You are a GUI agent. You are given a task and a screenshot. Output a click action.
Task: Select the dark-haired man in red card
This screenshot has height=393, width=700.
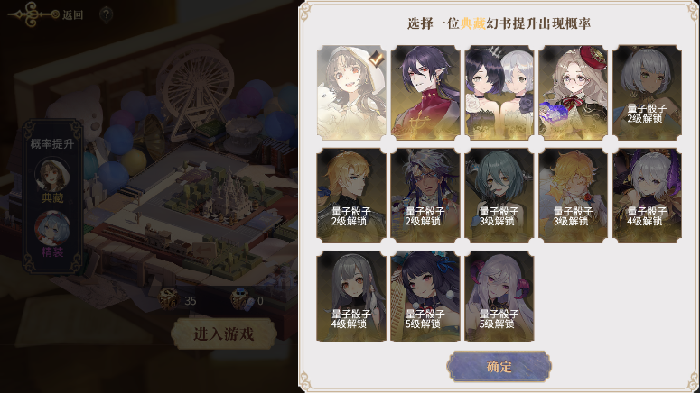click(x=425, y=92)
